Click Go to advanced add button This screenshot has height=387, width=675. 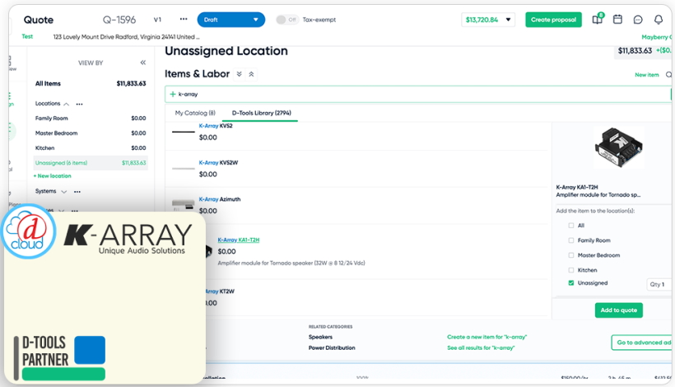(643, 343)
